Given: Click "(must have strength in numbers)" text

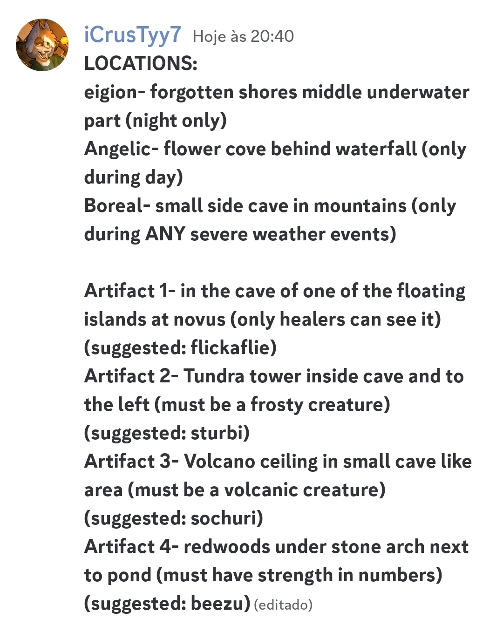Looking at the screenshot, I should click(x=299, y=575).
